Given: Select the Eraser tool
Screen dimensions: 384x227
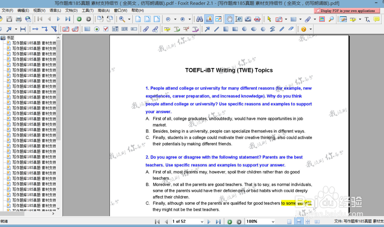Looking at the screenshot, I should pyautogui.click(x=291, y=29).
